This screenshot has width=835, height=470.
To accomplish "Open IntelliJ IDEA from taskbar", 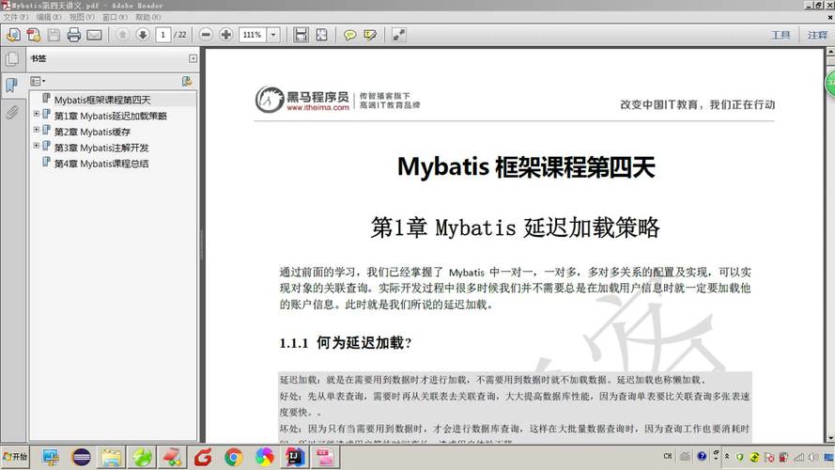I will pos(295,457).
